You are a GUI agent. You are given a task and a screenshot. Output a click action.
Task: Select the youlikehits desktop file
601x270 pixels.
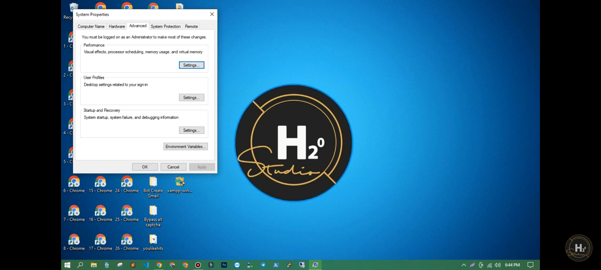click(x=153, y=242)
